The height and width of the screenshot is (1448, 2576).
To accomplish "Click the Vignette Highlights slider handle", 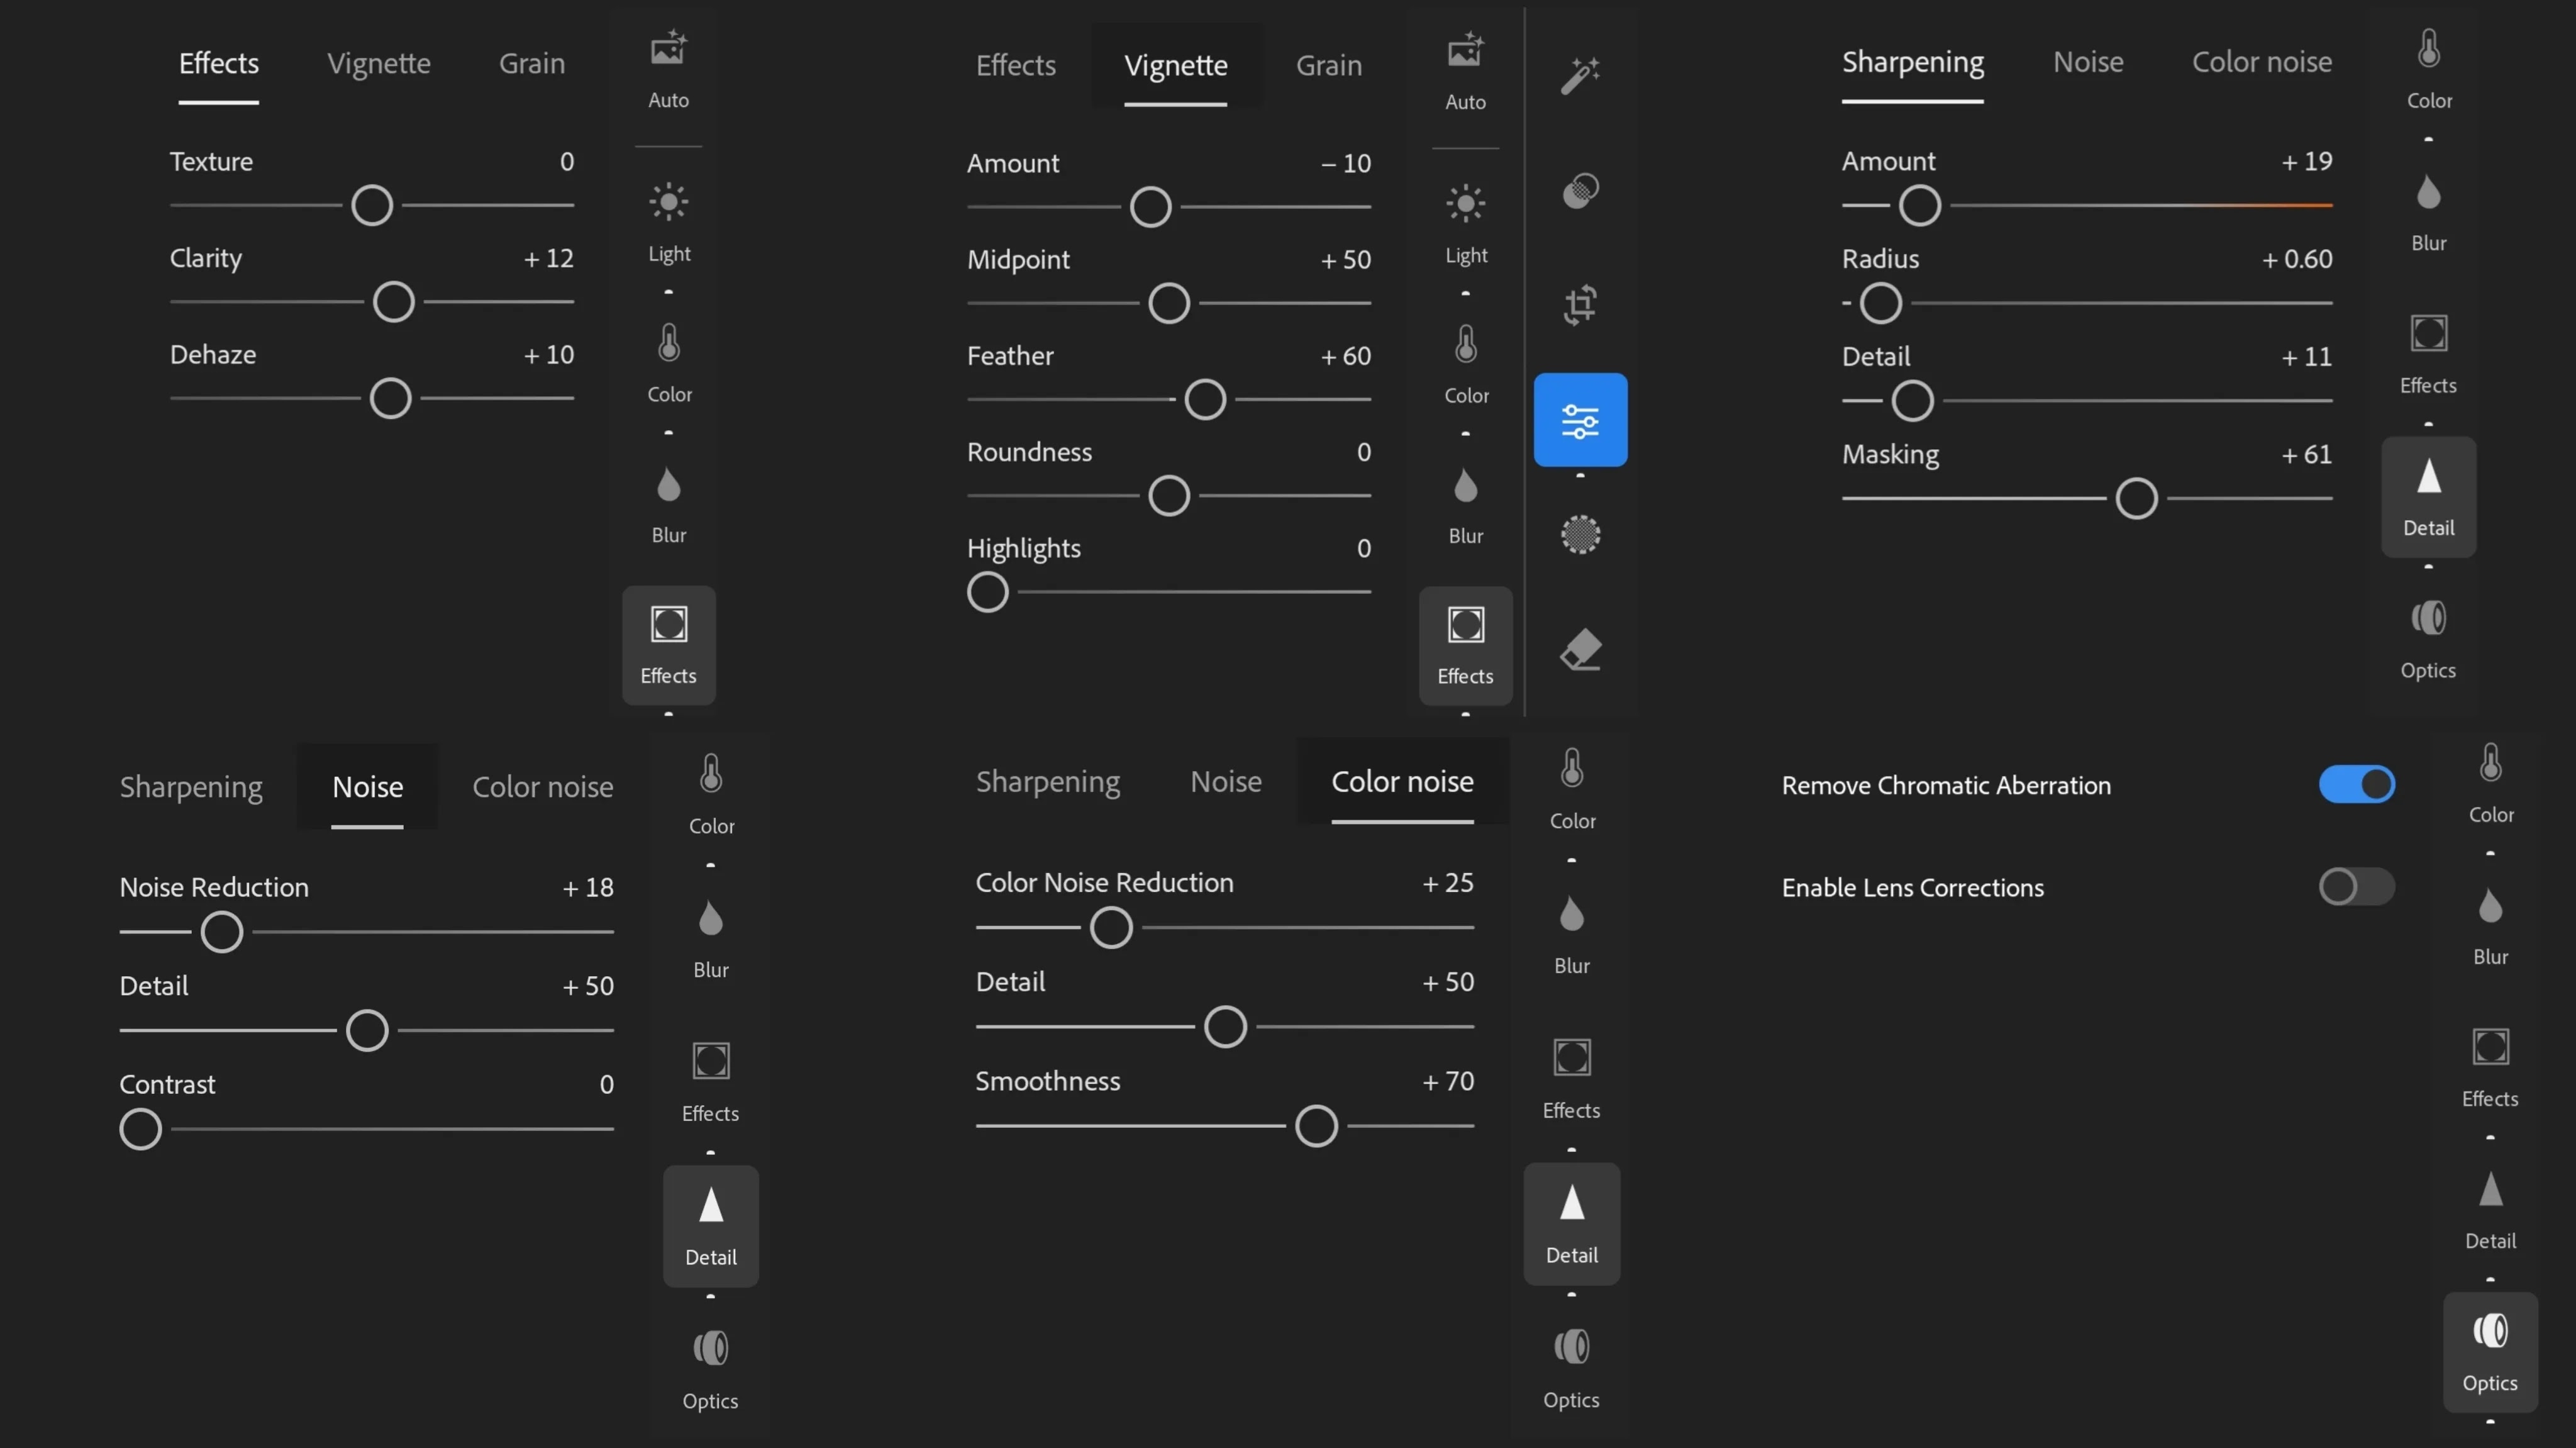I will pyautogui.click(x=987, y=592).
